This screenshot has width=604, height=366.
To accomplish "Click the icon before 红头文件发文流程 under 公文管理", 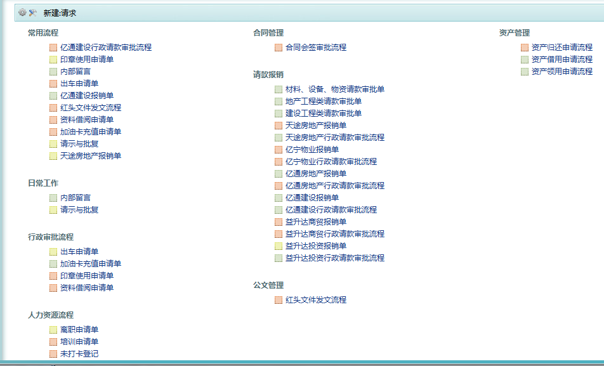I will click(x=279, y=300).
